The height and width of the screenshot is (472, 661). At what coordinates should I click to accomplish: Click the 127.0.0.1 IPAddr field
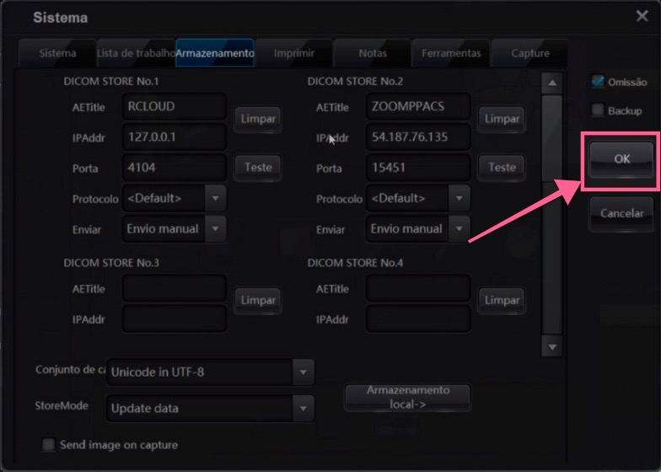click(x=174, y=137)
